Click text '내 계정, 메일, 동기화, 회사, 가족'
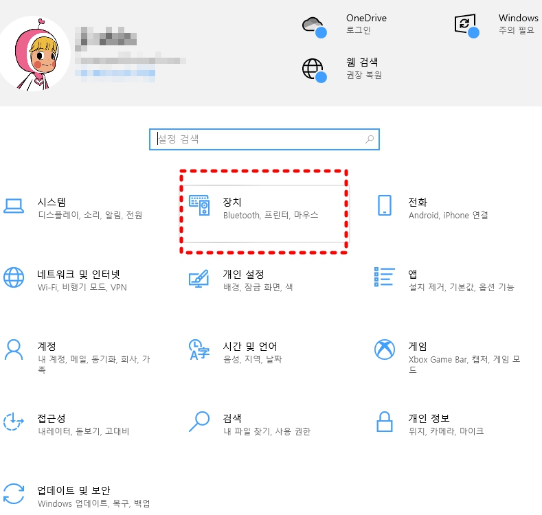 click(94, 365)
